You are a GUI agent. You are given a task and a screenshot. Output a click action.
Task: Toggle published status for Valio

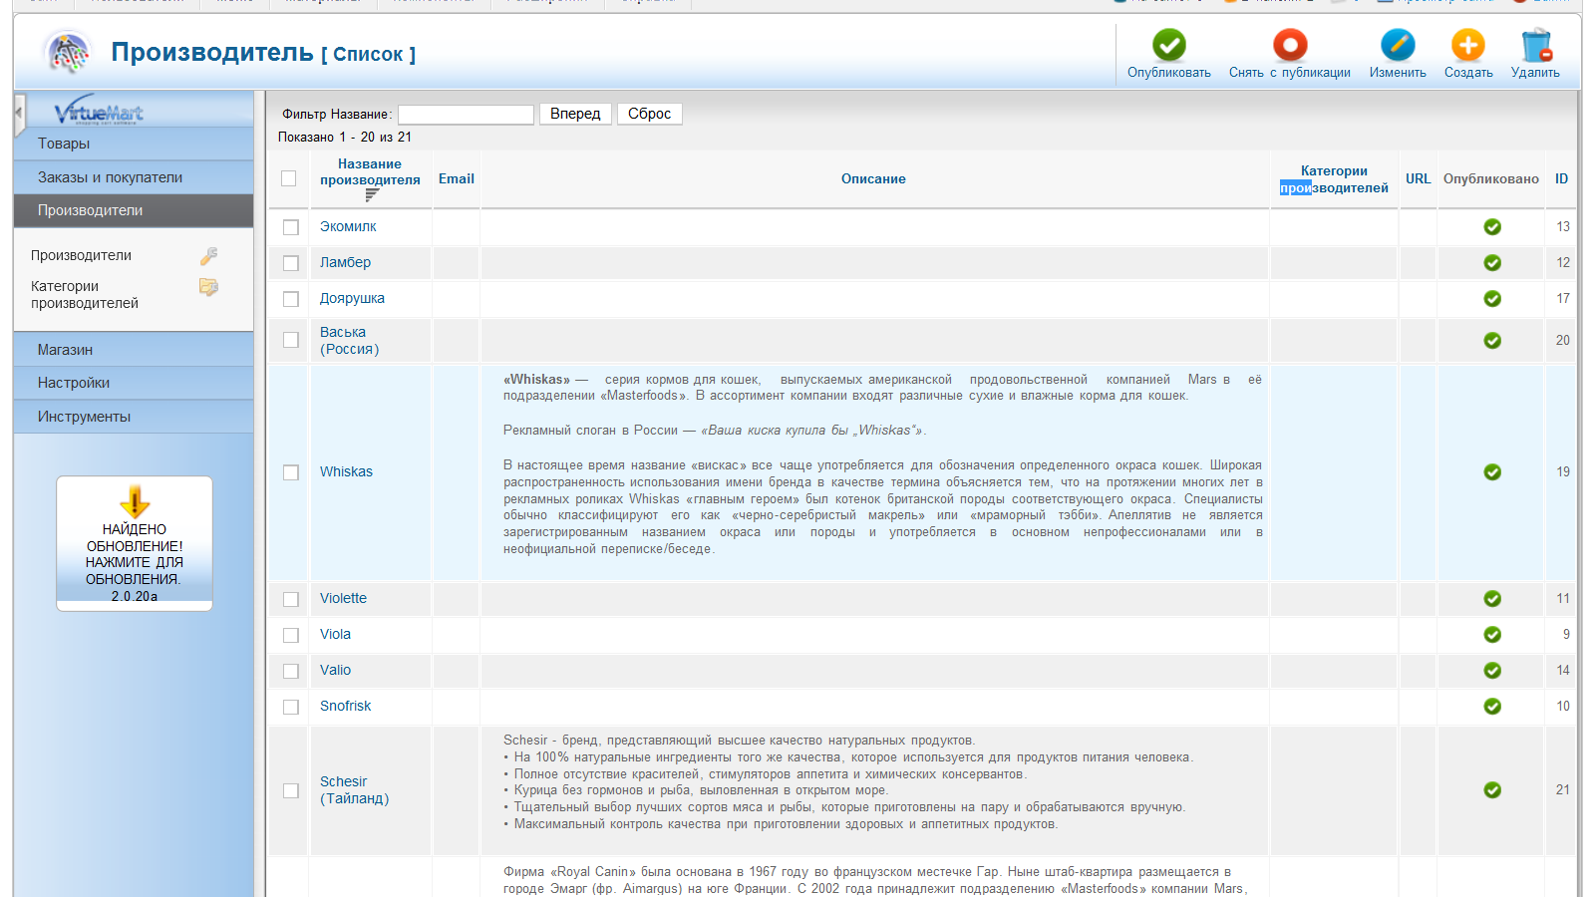pyautogui.click(x=1491, y=671)
